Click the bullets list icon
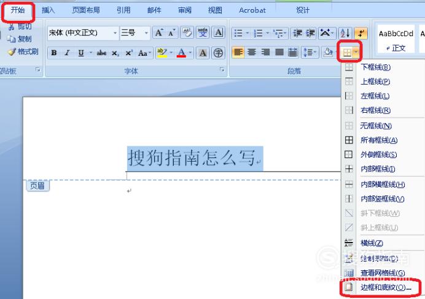This screenshot has height=299, width=425. pyautogui.click(x=238, y=33)
